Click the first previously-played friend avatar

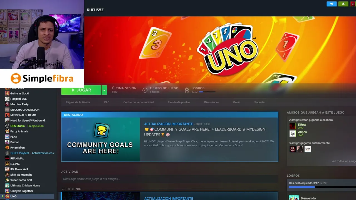coord(293,149)
